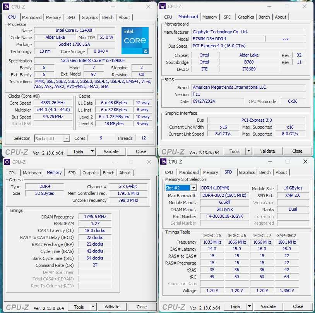Click Close button in the SPD window
The width and height of the screenshot is (315, 313).
[298, 306]
